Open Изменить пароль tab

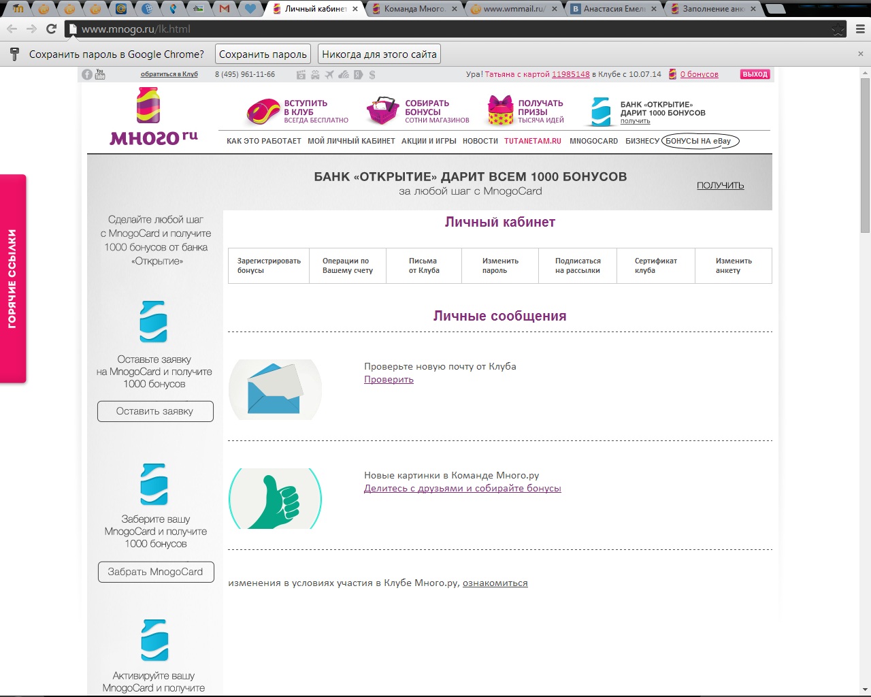500,265
